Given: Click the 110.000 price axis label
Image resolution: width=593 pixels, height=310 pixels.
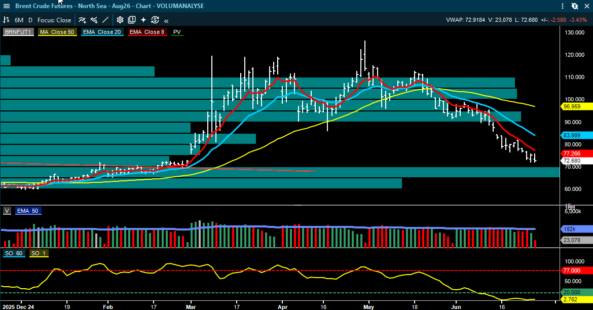Looking at the screenshot, I should tap(574, 77).
